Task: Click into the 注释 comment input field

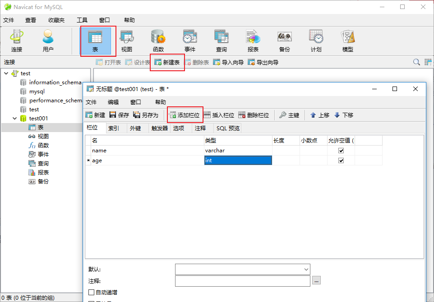Action: click(242, 281)
